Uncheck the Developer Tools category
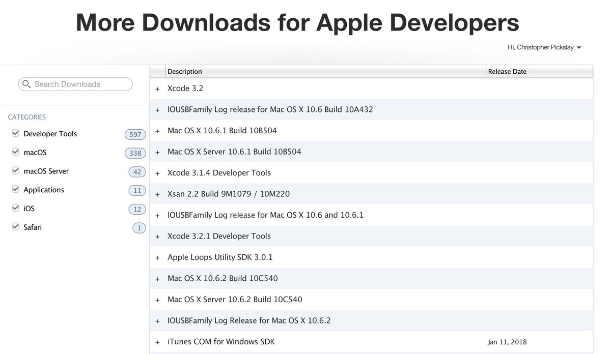 point(15,133)
